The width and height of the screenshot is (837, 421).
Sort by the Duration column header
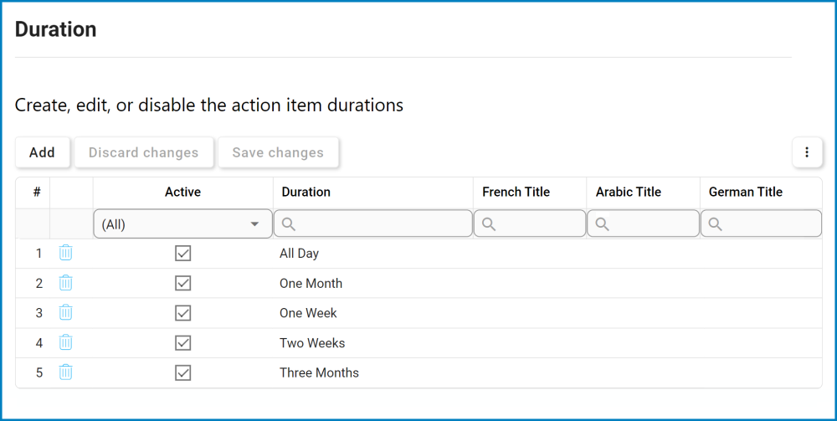306,192
